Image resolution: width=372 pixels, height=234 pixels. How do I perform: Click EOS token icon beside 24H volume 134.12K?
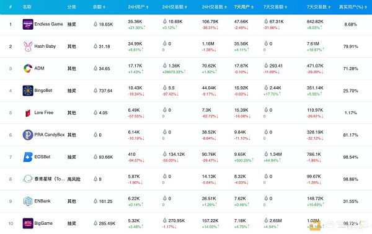pyautogui.click(x=165, y=154)
